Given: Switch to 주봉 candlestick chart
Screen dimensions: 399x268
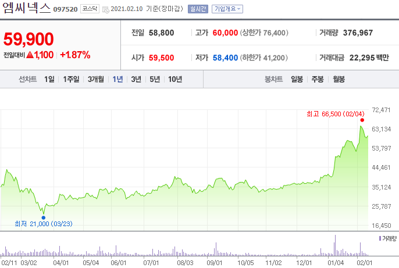Looking at the screenshot, I should (x=318, y=79).
